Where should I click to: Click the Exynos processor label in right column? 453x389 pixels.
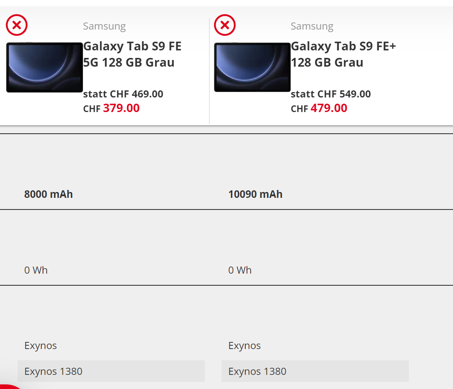click(244, 346)
